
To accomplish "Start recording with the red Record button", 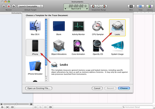I will tap(9, 6).
